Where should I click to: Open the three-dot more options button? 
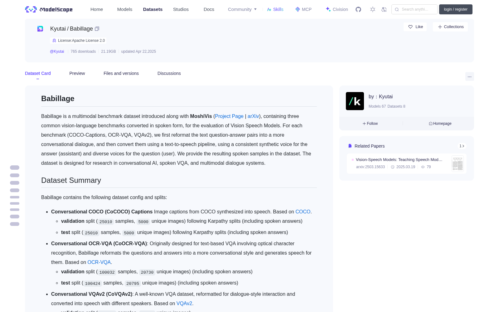tap(470, 76)
